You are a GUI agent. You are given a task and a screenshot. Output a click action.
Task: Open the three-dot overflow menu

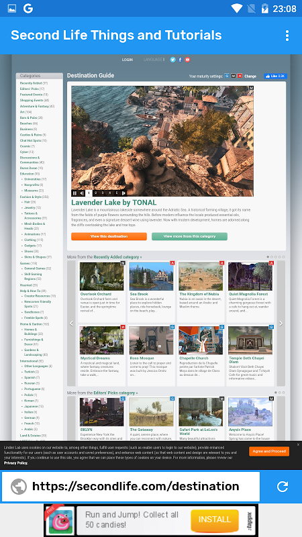[287, 36]
